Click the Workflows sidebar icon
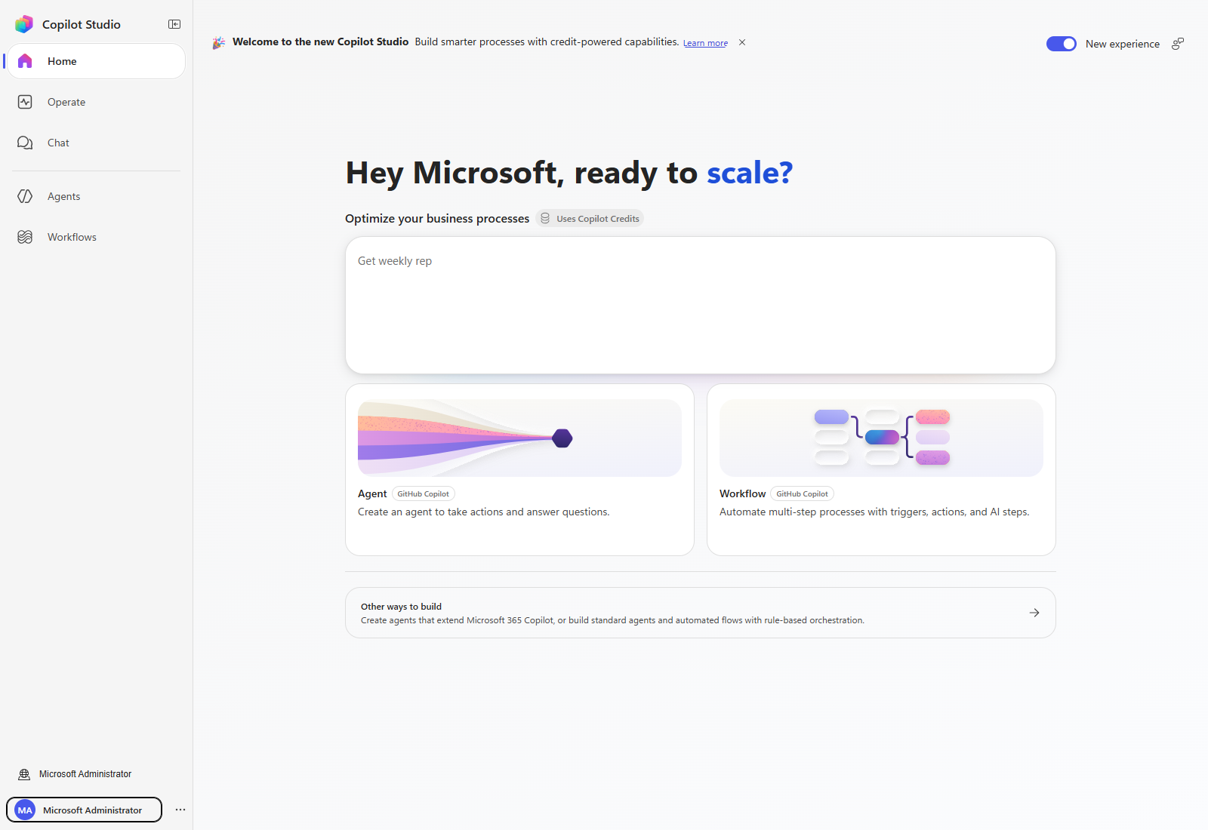This screenshot has height=830, width=1208. point(25,237)
